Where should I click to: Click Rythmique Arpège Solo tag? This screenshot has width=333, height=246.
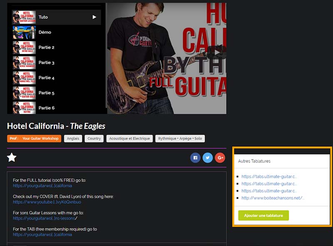pos(180,138)
